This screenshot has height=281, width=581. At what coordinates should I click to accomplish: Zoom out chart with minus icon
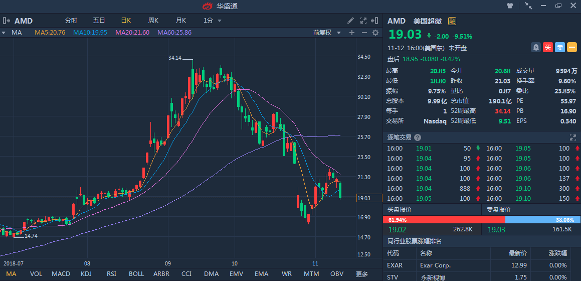click(363, 33)
